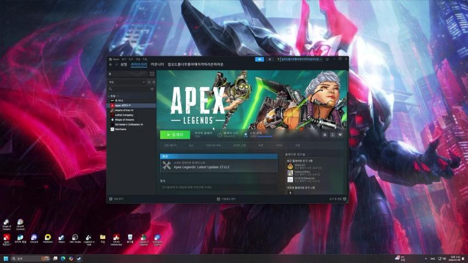Open the Recycle Bin desktop icon

click(130, 239)
